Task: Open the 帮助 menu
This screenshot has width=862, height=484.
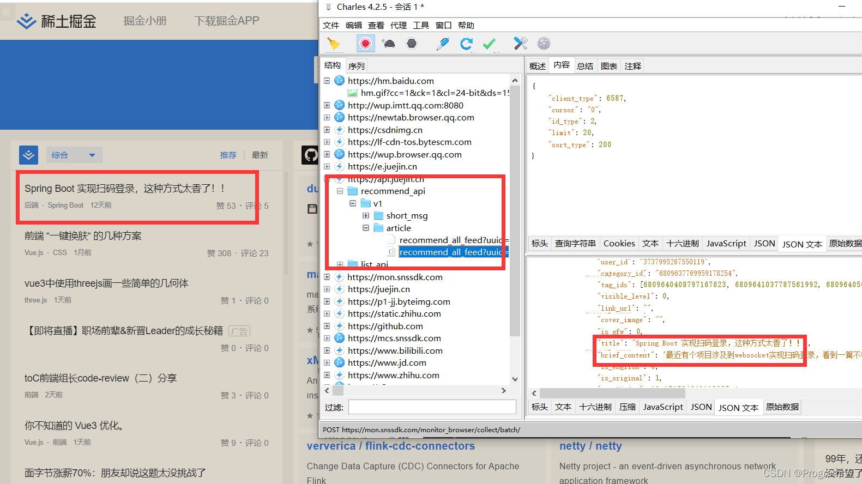Action: tap(466, 25)
